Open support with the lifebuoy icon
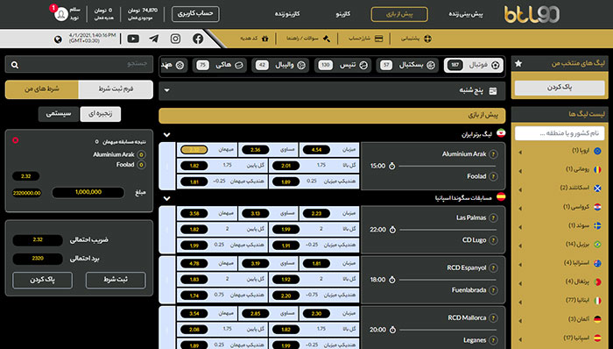The width and height of the screenshot is (613, 349). click(416, 39)
